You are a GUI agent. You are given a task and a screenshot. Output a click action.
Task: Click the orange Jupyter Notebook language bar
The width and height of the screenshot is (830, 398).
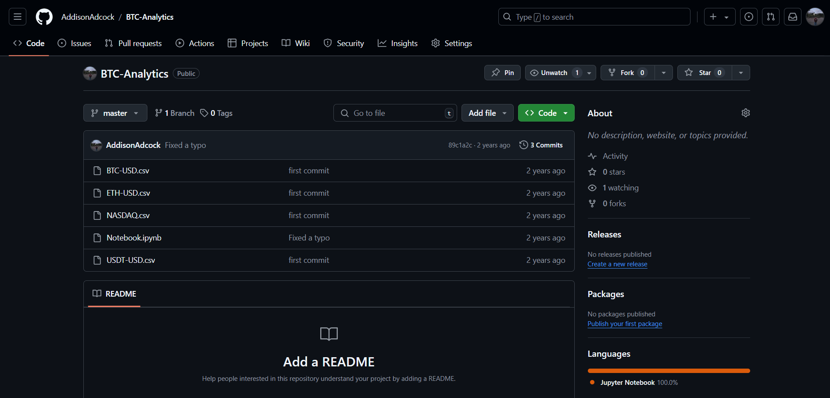click(669, 371)
